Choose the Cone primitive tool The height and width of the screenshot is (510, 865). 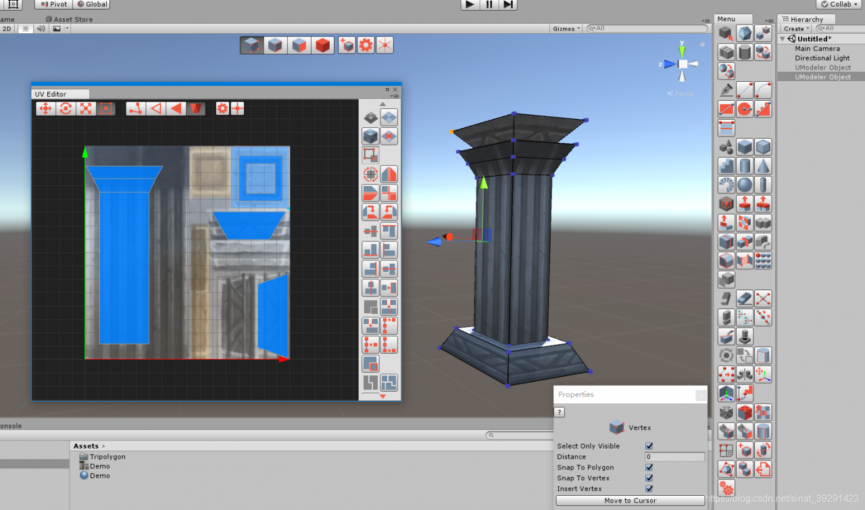763,166
